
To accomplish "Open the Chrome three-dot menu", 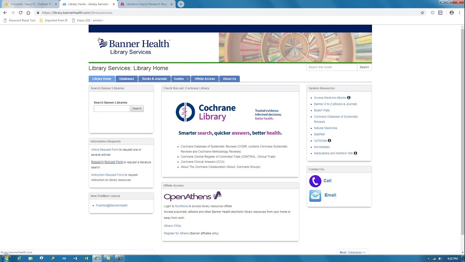I will [460, 12].
